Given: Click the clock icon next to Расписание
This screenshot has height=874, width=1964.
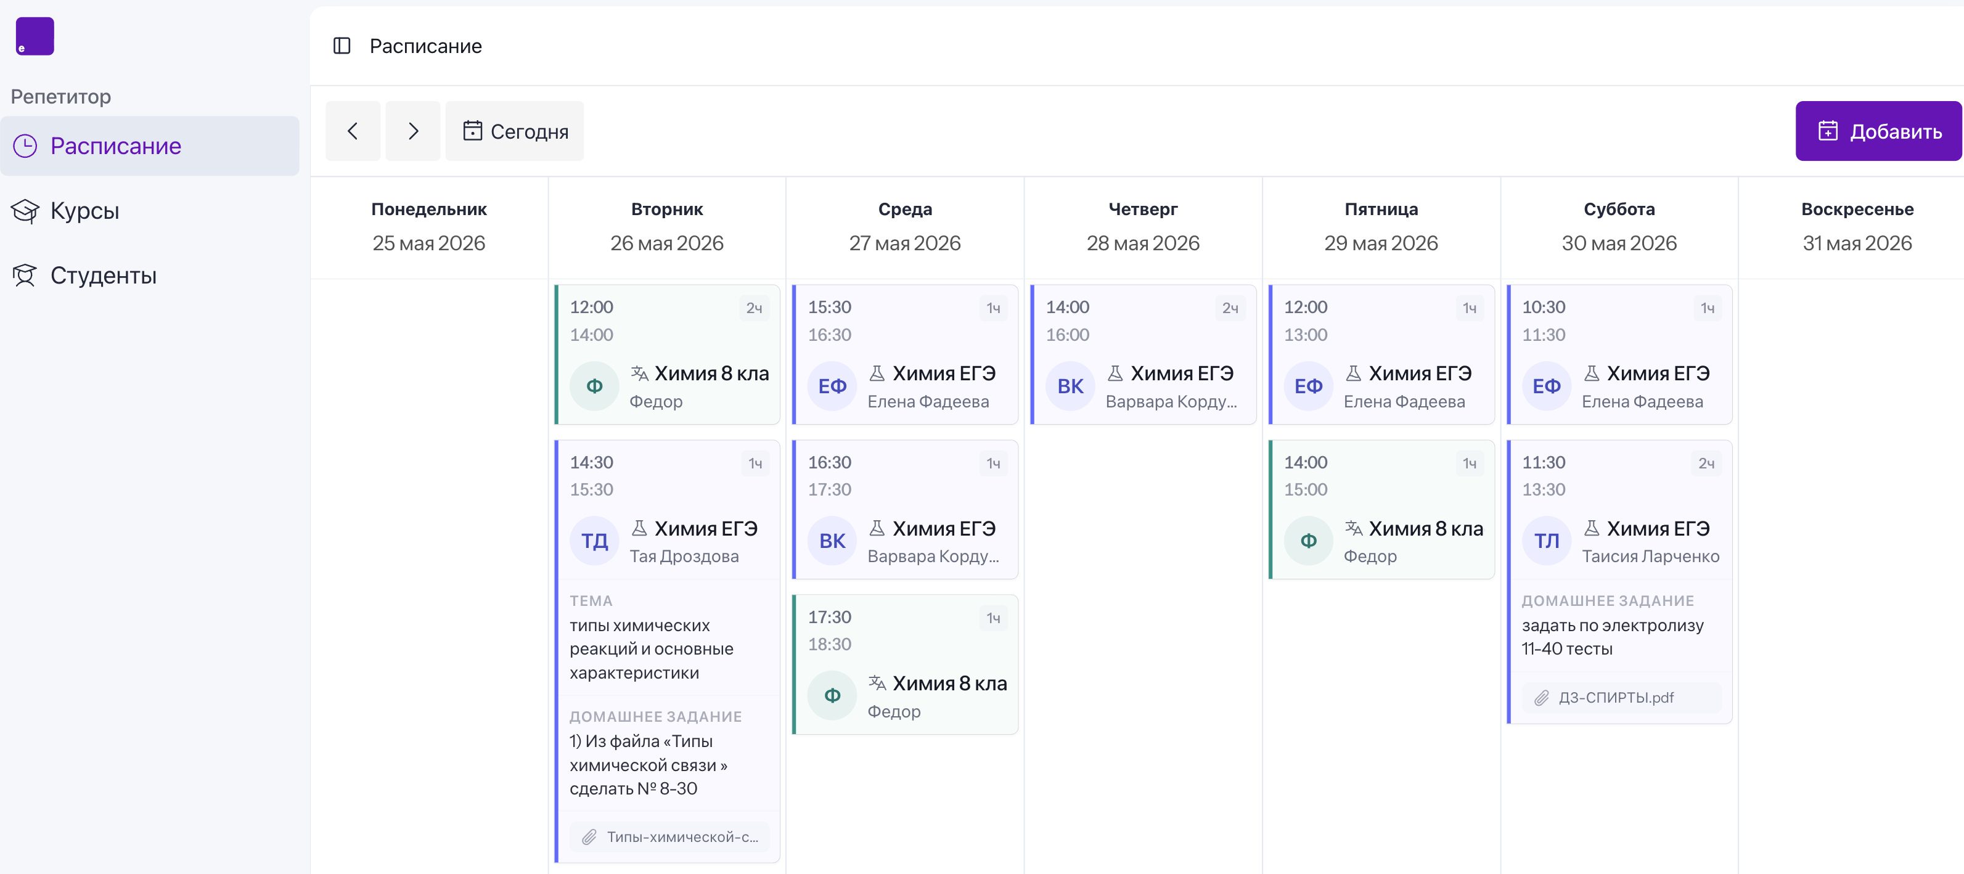Looking at the screenshot, I should pyautogui.click(x=25, y=145).
